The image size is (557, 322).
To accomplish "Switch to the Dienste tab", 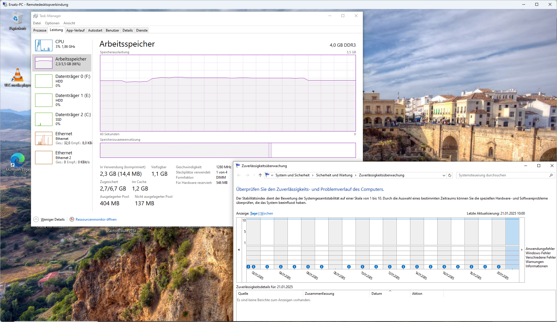I will 142,30.
